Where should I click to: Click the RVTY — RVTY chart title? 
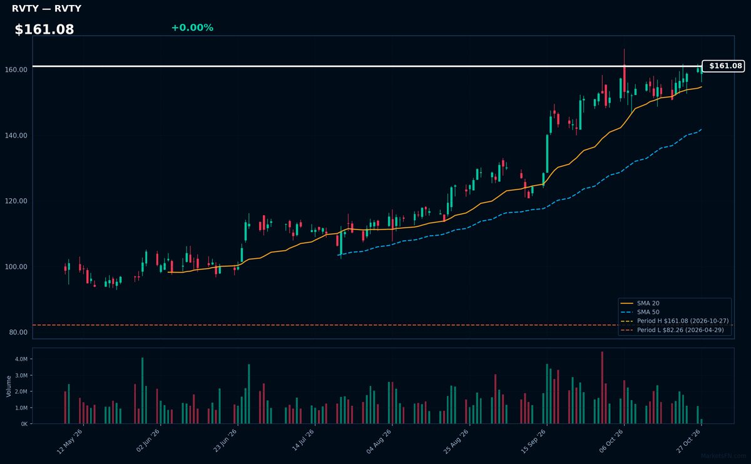click(46, 9)
